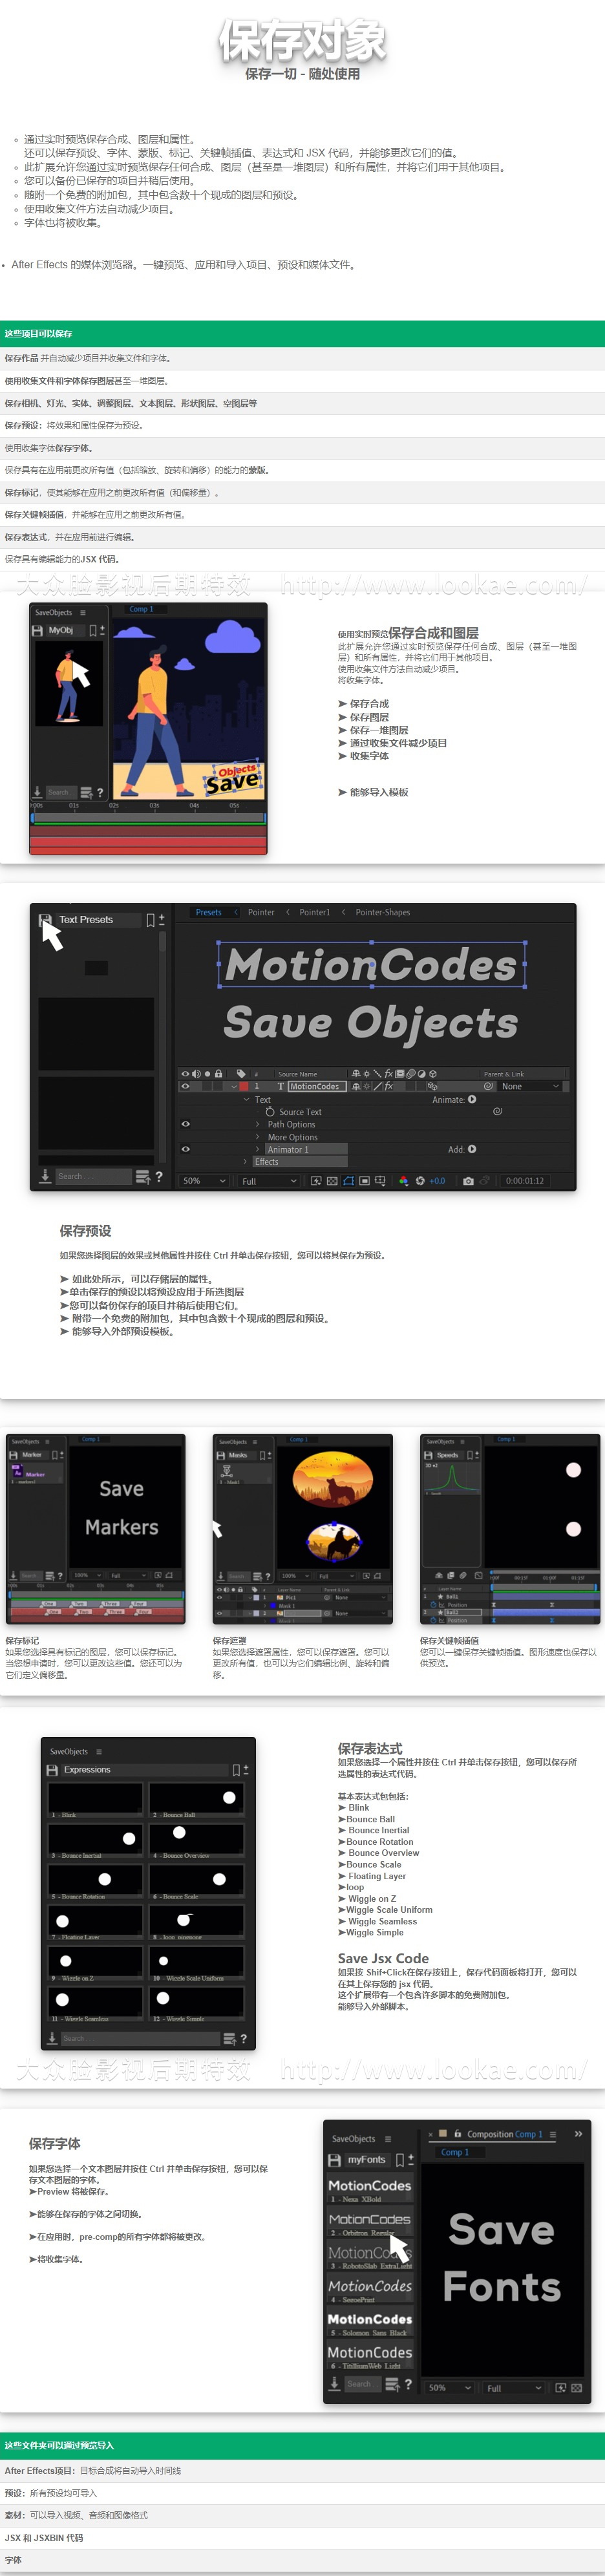This screenshot has width=605, height=2576.
Task: Click save icon in Text Presets panel
Action: [44, 919]
